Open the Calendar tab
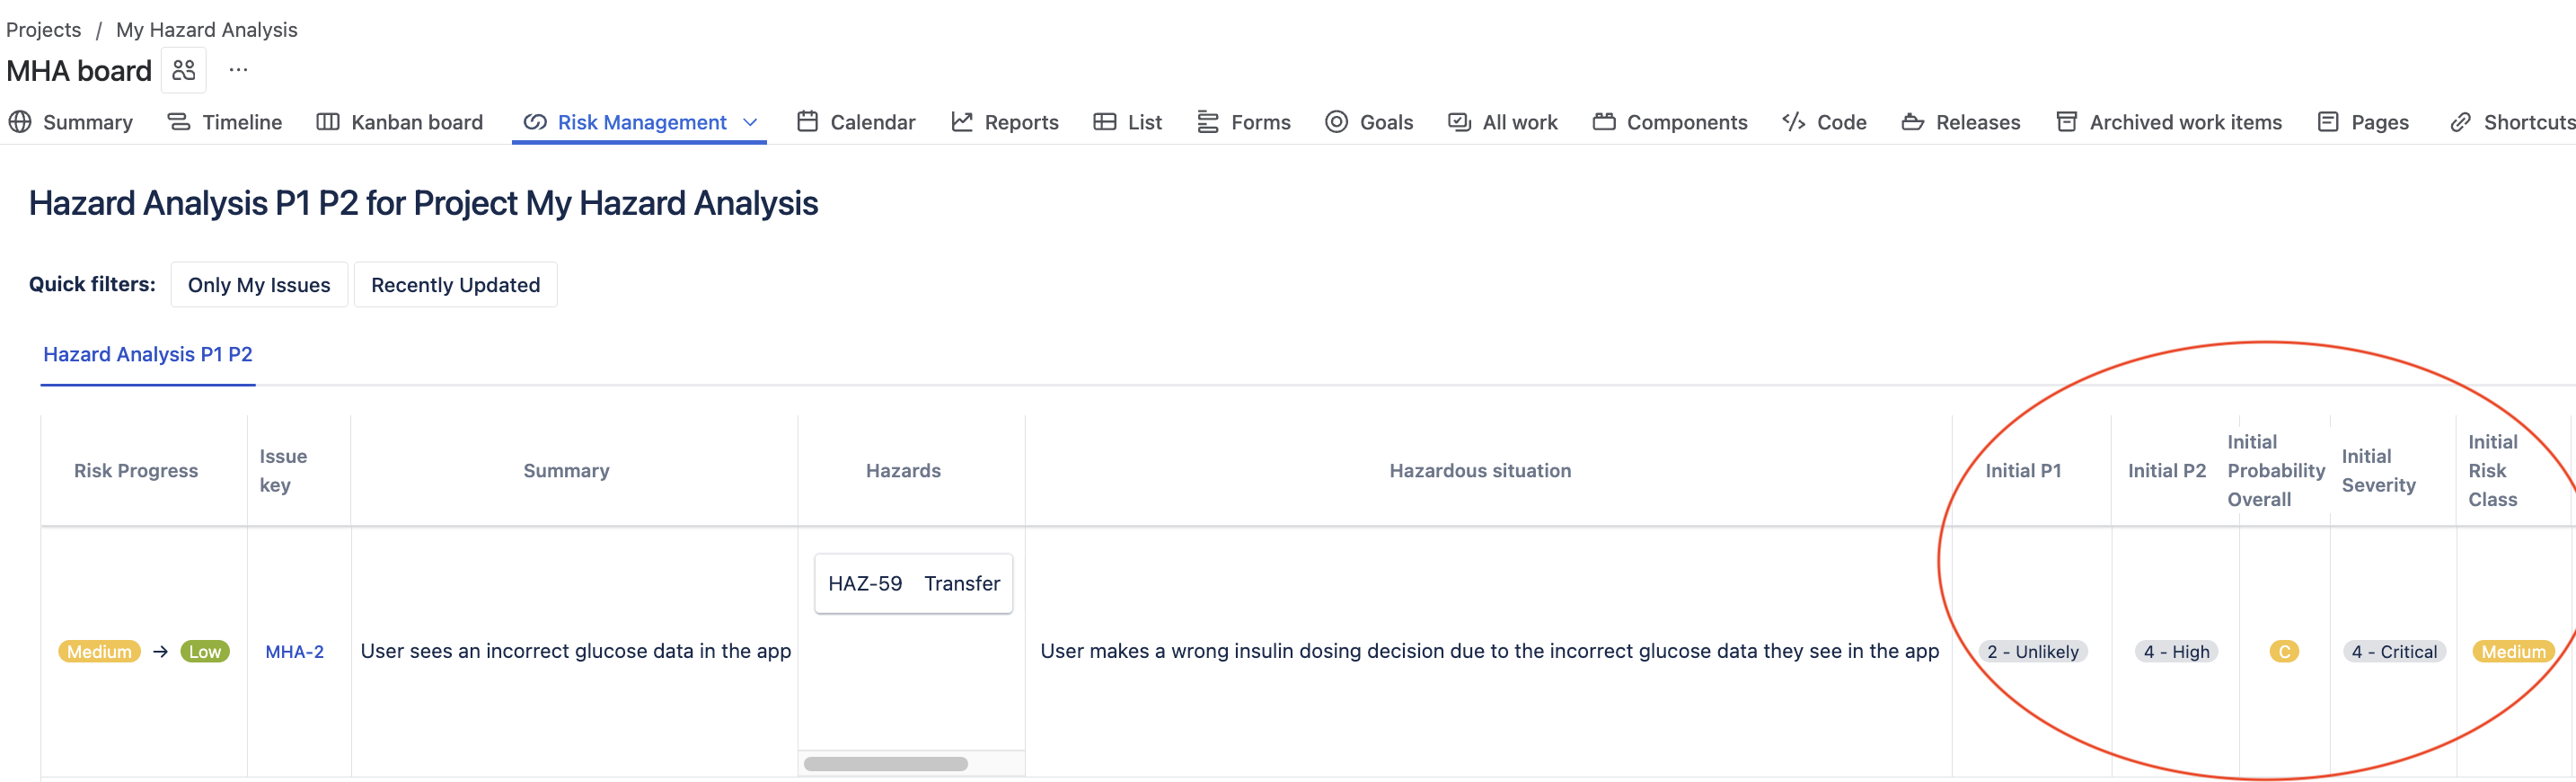 point(872,122)
